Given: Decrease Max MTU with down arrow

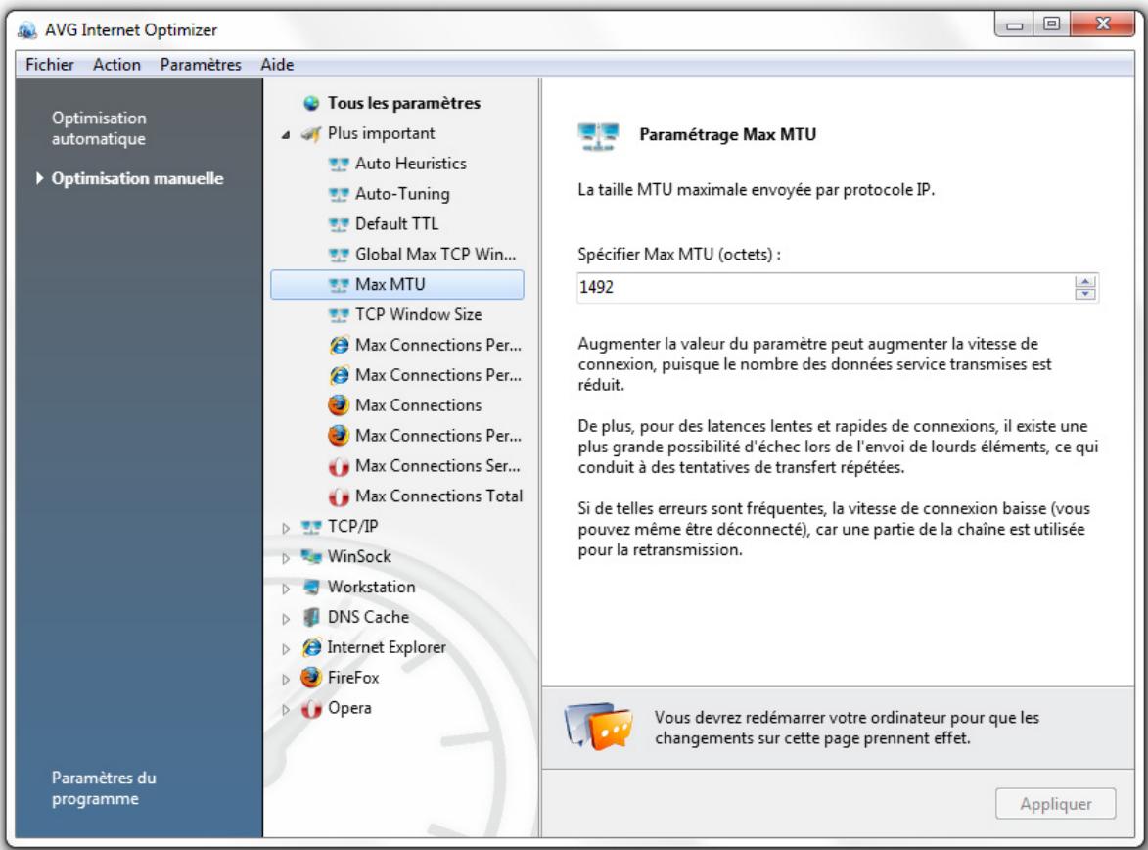Looking at the screenshot, I should tap(1085, 293).
